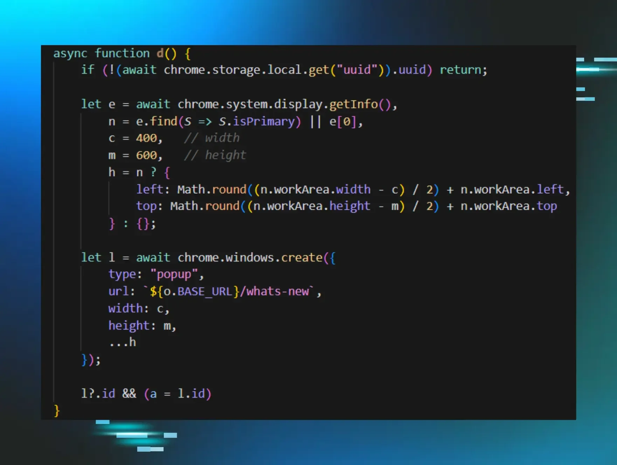Click the number 400 value
Image resolution: width=617 pixels, height=465 pixels.
[x=146, y=138]
